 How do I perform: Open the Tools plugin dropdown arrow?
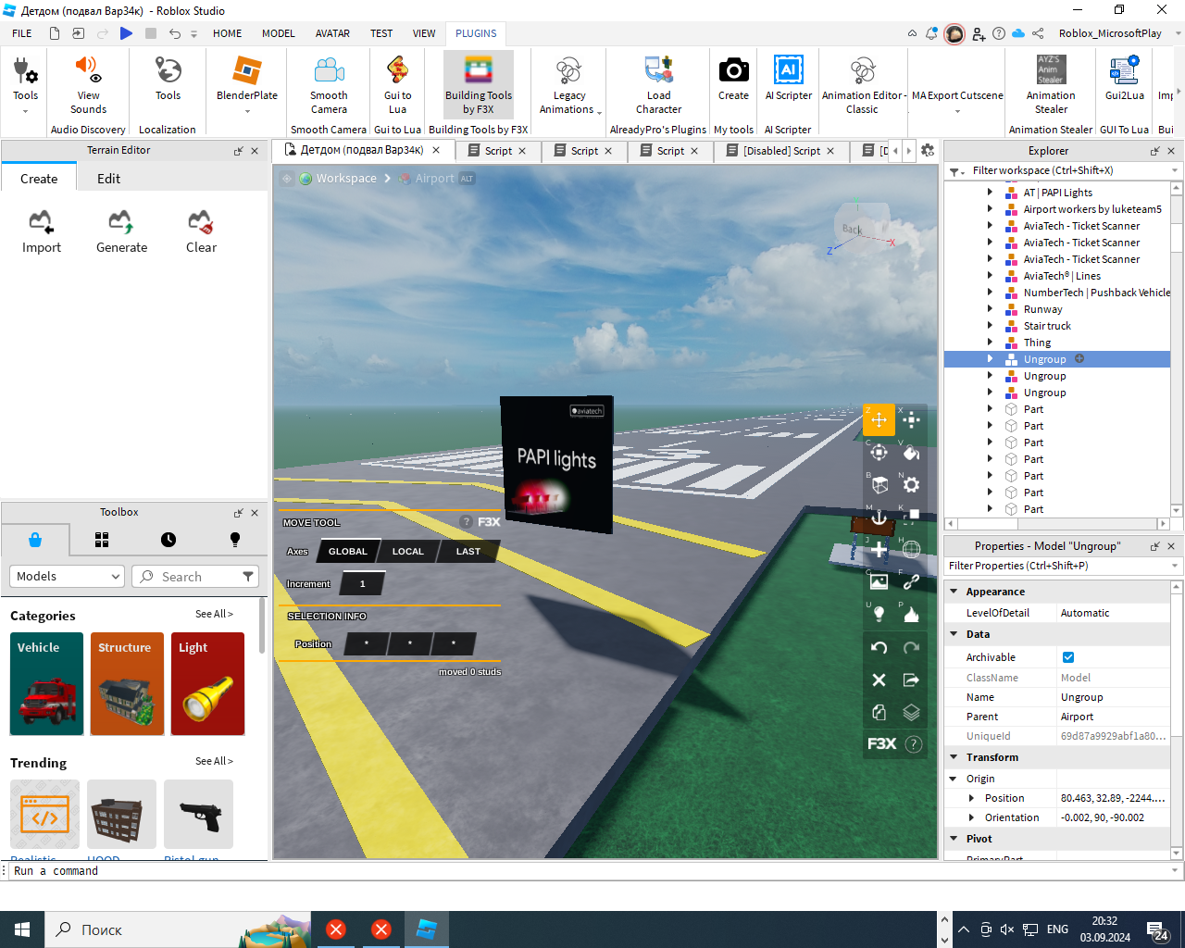25,111
